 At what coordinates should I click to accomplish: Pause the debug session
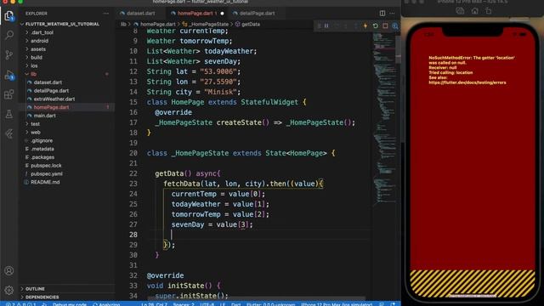pyautogui.click(x=326, y=25)
